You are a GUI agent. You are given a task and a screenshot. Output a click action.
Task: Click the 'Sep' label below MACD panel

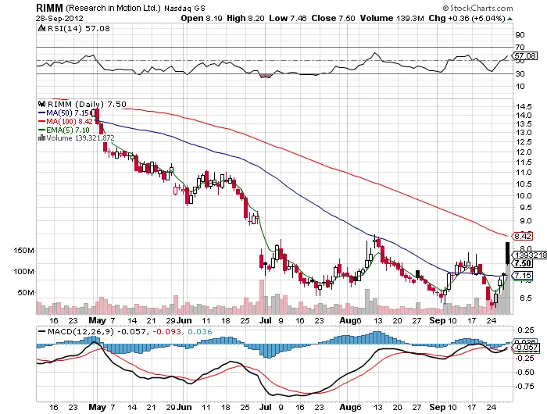tap(438, 407)
